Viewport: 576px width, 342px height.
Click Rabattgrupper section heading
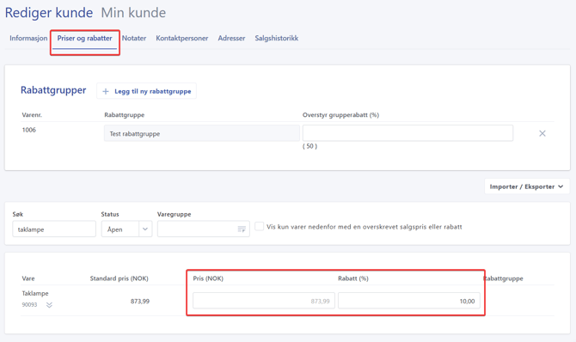click(x=53, y=90)
